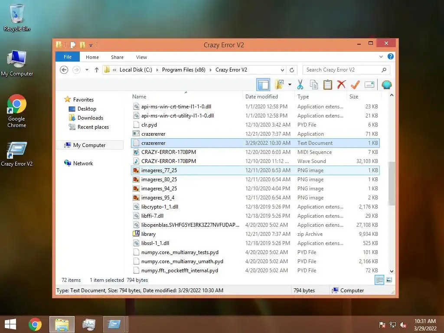Switch to Details view button in status bar
Viewport: 444px width, 333px height.
coord(379,280)
